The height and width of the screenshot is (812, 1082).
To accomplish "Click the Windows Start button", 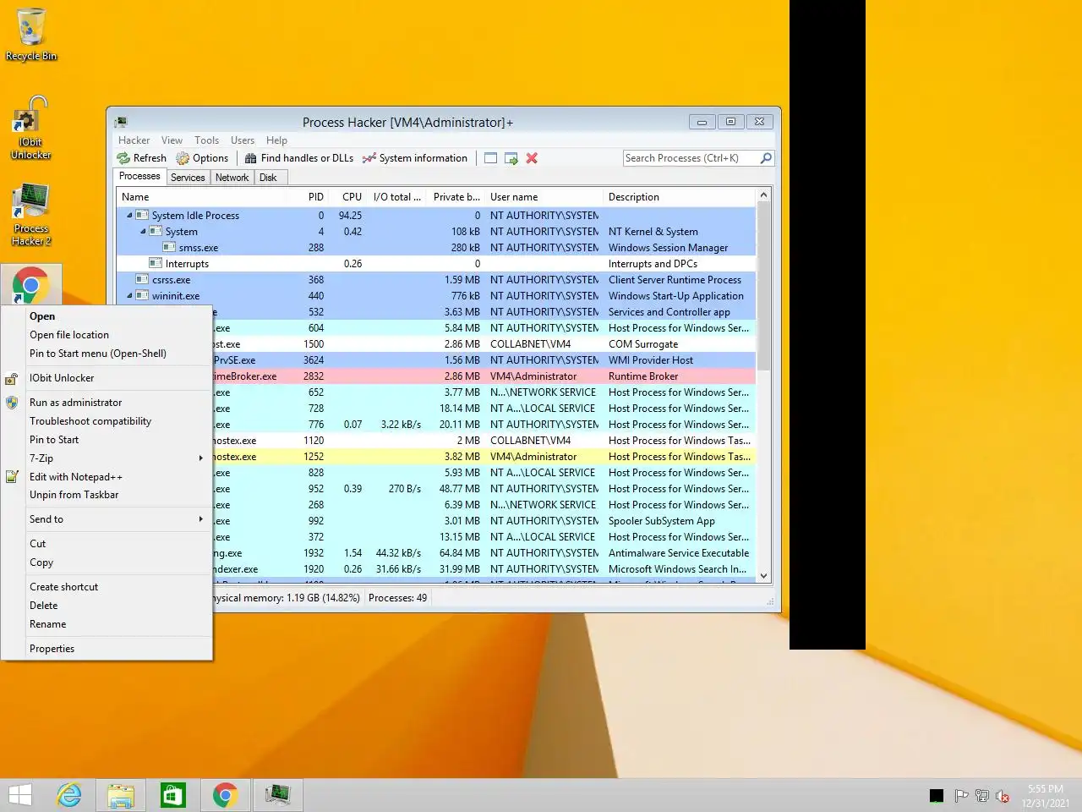I will click(20, 795).
